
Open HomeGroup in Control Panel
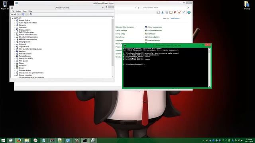tap(120, 37)
